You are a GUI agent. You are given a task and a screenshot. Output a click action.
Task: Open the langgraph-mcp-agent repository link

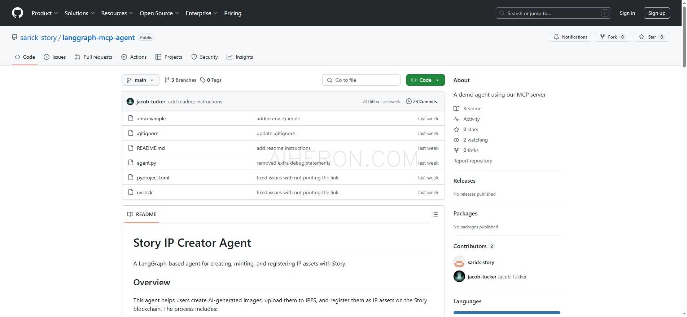tap(99, 37)
